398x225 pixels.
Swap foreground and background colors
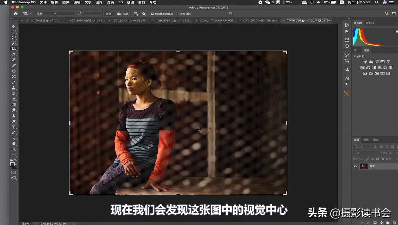tap(16, 160)
